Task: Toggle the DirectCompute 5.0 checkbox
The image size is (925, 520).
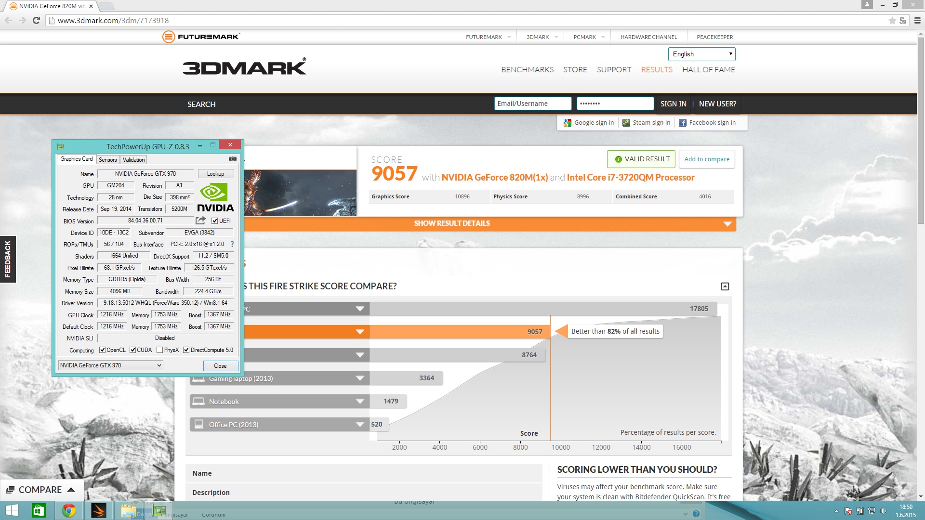Action: (186, 350)
